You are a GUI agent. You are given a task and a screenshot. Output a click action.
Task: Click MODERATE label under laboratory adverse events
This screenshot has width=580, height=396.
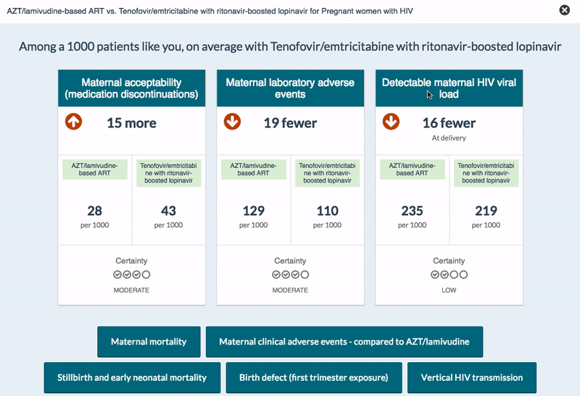pos(291,290)
